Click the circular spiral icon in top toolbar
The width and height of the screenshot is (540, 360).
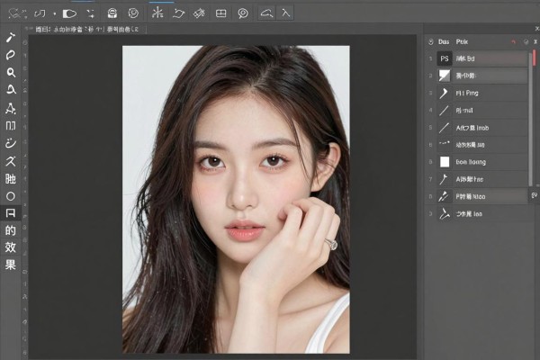pyautogui.click(x=133, y=13)
